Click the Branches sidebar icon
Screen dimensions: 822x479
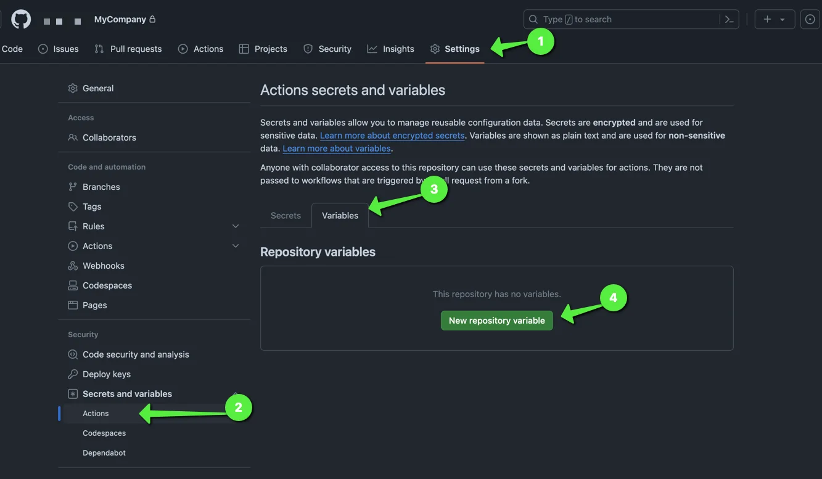coord(72,186)
